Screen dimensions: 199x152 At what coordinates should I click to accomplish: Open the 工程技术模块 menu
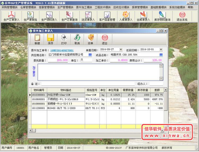pos(103,7)
